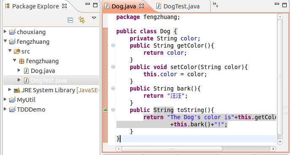The width and height of the screenshot is (290, 155).
Task: Click the MyUtil project folder icon
Action: point(12,100)
